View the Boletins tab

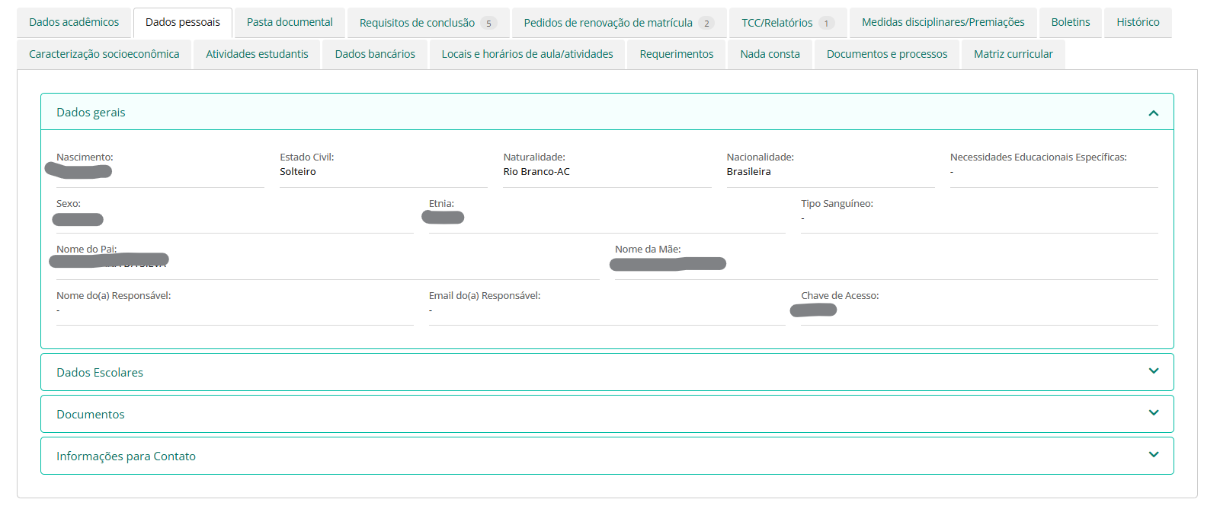pos(1070,23)
